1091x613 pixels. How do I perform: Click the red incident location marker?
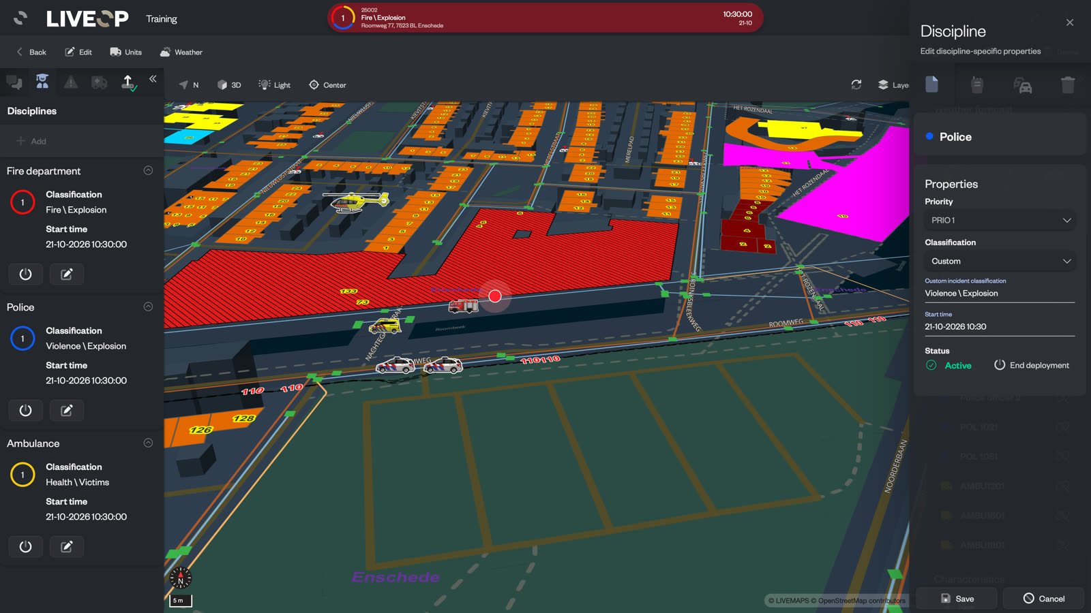point(495,296)
